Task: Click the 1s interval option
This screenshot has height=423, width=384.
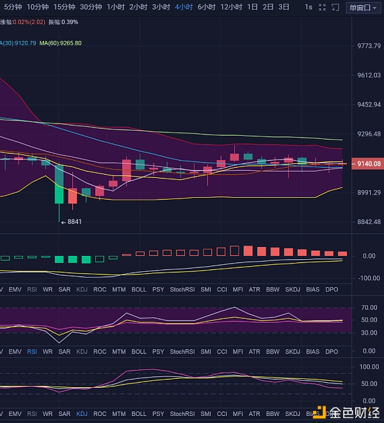Action: (x=308, y=7)
